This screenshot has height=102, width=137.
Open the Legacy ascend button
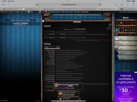pos(108,18)
